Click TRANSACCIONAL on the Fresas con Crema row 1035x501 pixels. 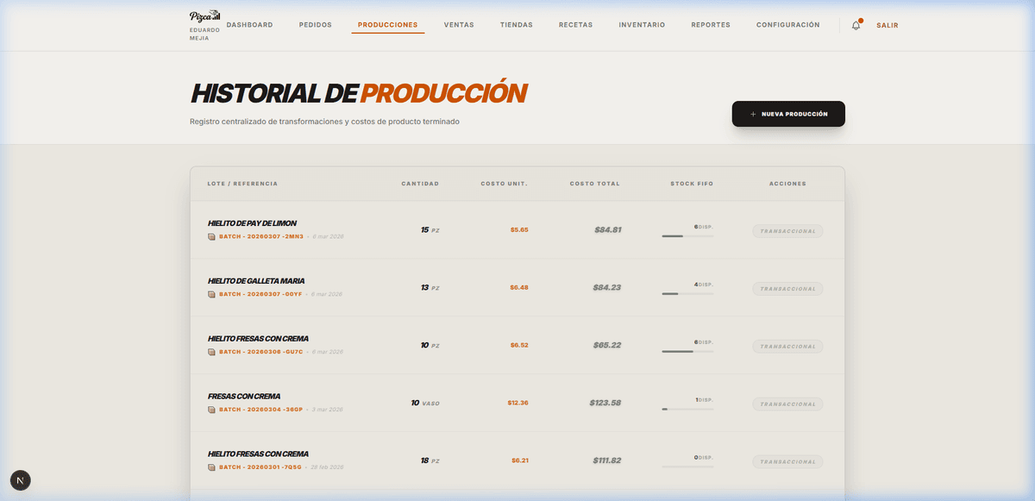(787, 404)
